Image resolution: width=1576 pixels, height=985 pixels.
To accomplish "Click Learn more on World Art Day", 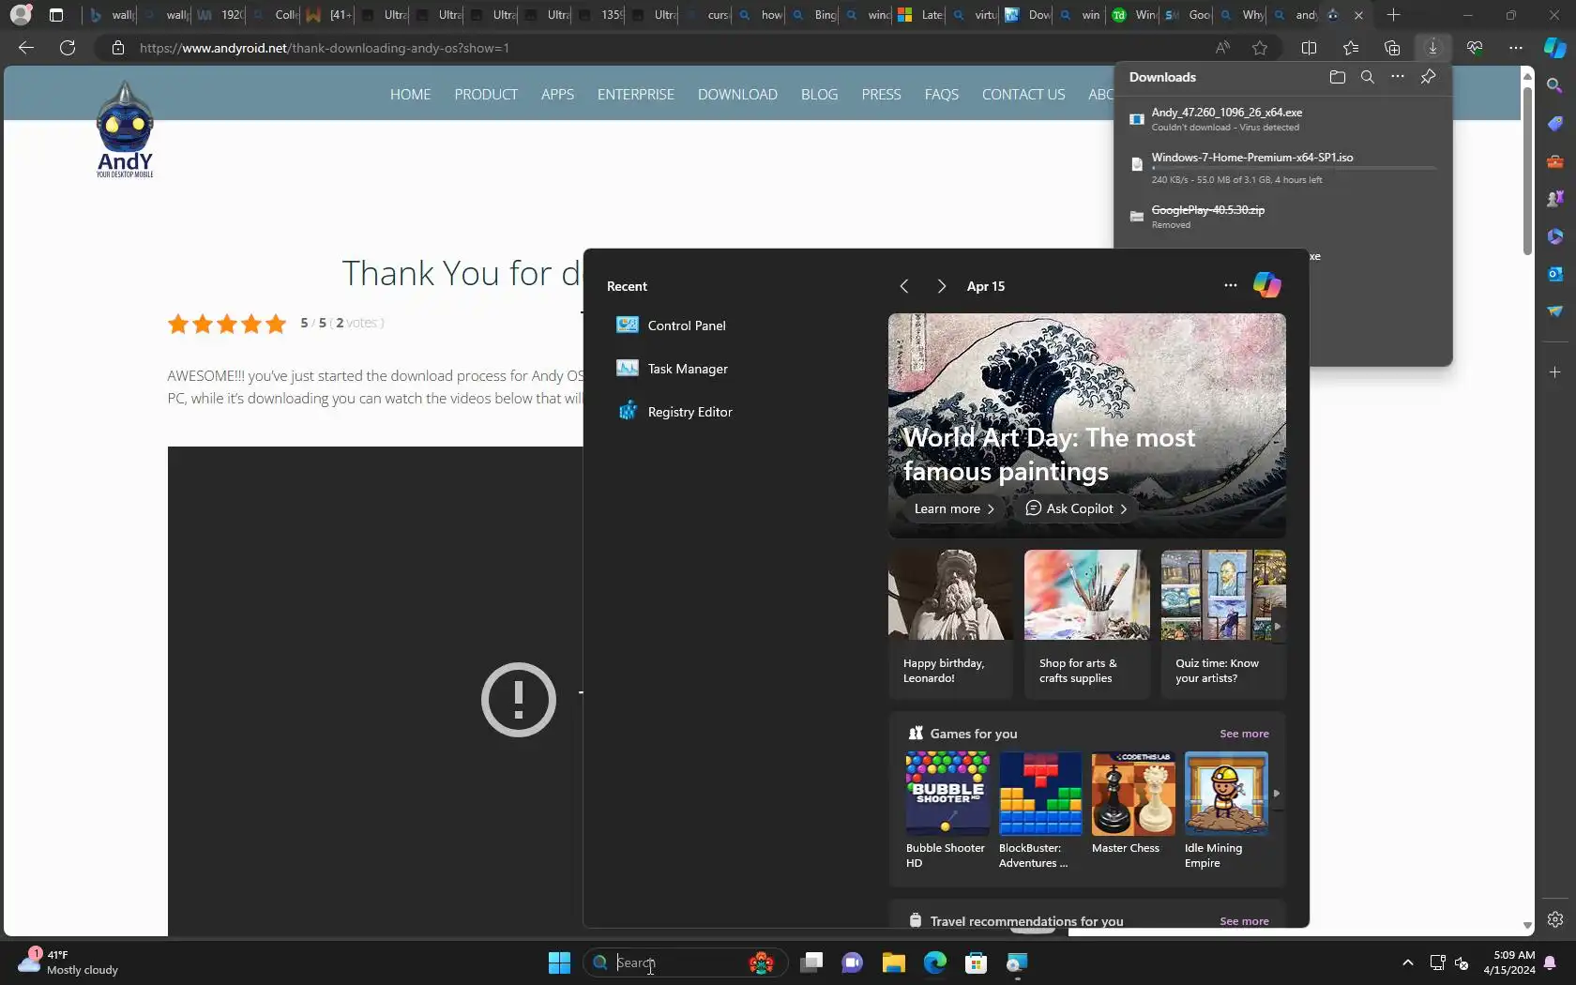I will [x=953, y=508].
